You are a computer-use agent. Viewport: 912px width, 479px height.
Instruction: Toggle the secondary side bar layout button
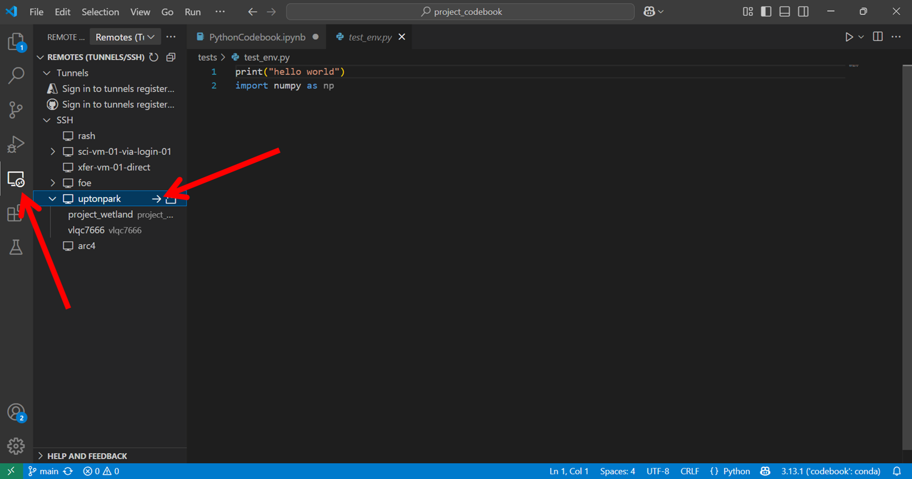coord(803,12)
